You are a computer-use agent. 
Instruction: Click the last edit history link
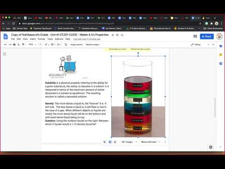(87, 39)
